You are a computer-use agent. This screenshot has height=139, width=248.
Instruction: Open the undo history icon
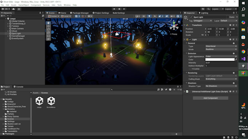[x=203, y=9]
